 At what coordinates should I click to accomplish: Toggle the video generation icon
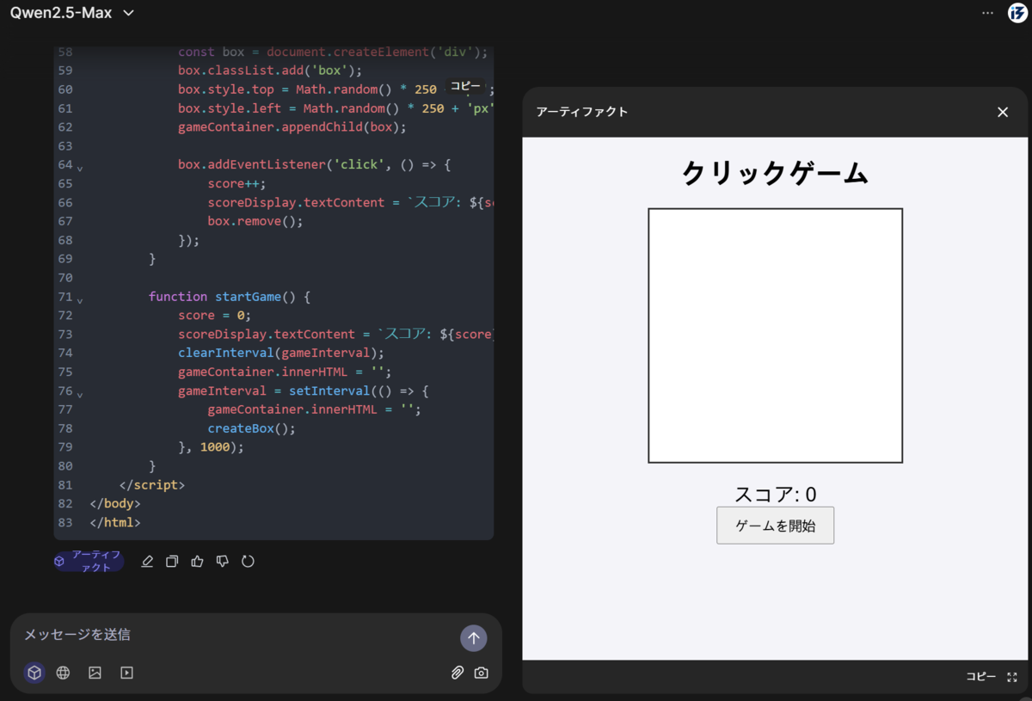coord(126,673)
